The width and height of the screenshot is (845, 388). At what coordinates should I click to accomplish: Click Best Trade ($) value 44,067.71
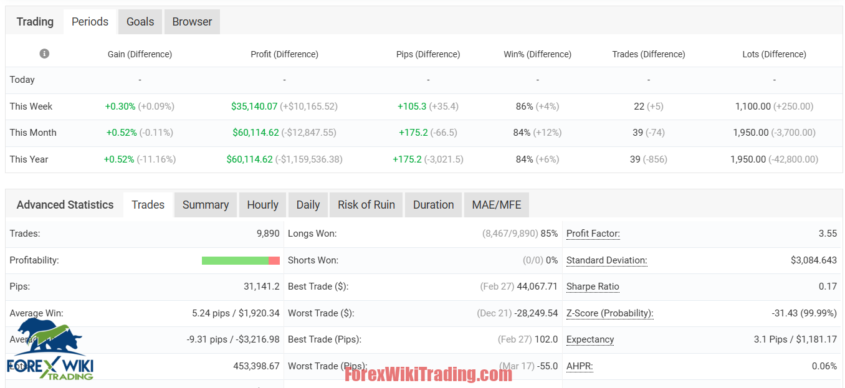(x=538, y=286)
